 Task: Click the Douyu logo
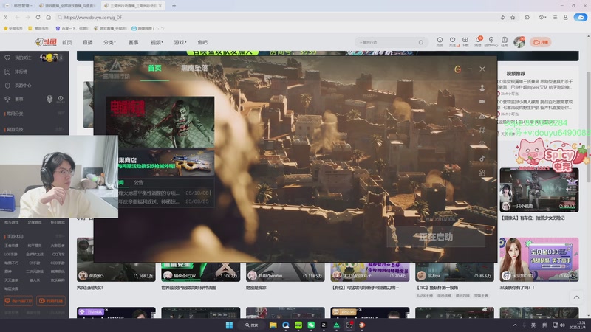coord(46,42)
